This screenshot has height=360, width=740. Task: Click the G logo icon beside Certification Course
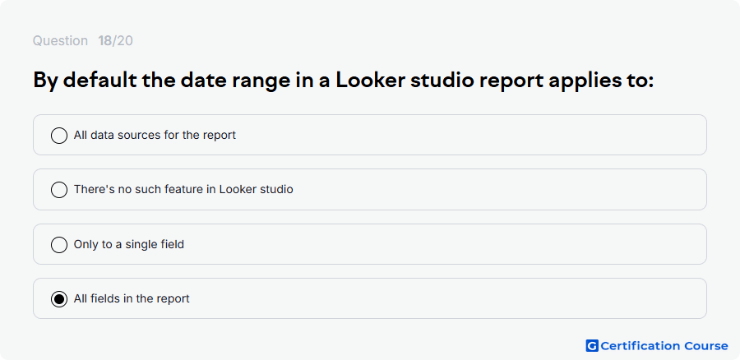coord(592,346)
